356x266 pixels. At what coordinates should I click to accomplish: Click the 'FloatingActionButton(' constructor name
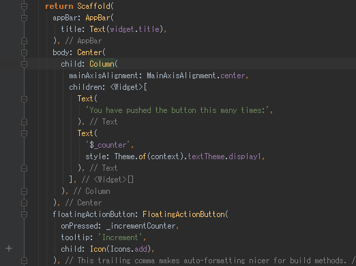pos(186,214)
